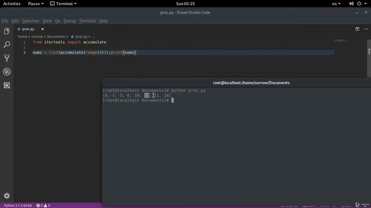Screen dimensions: 371x208
Task: Click 'print' in line 3 of code
Action: coord(117,53)
